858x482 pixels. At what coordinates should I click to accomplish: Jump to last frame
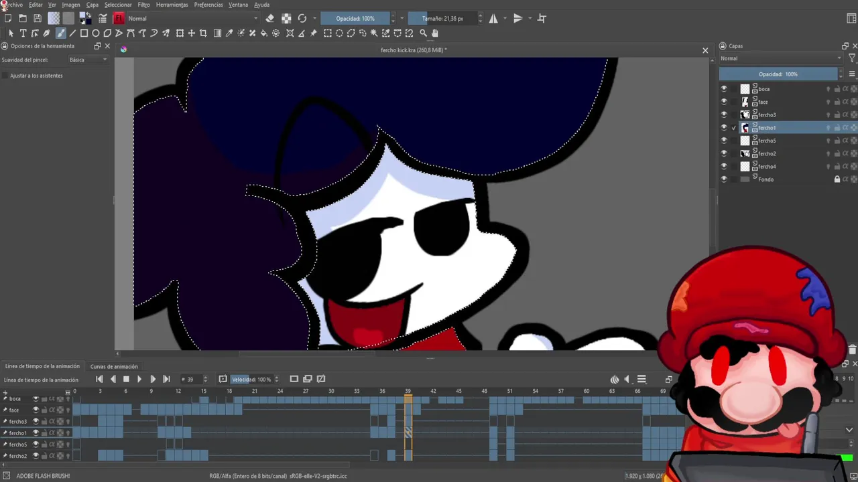(x=166, y=380)
